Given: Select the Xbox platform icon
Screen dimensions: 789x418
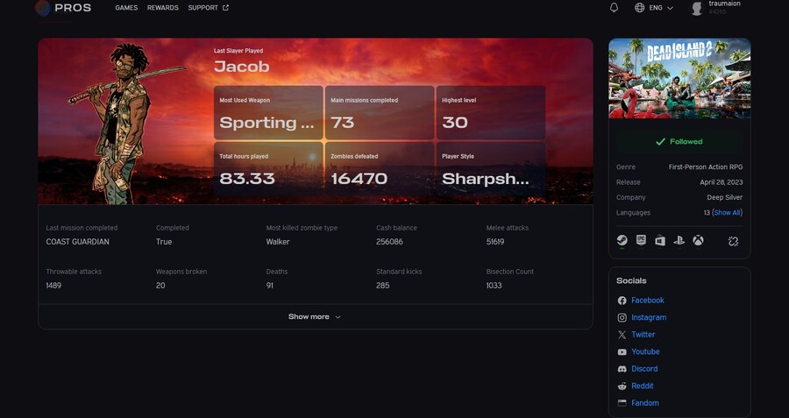Looking at the screenshot, I should pyautogui.click(x=698, y=241).
